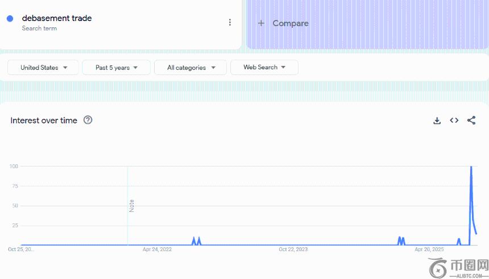Expand the United States region dropdown
The width and height of the screenshot is (489, 279).
(44, 68)
